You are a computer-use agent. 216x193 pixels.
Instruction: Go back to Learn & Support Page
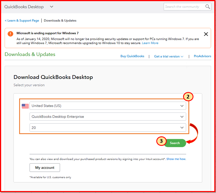(x=22, y=20)
